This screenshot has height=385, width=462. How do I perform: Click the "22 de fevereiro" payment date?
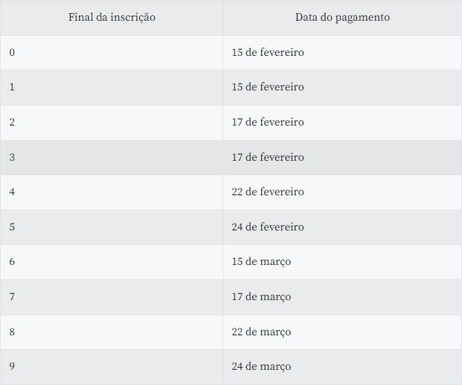pos(268,192)
